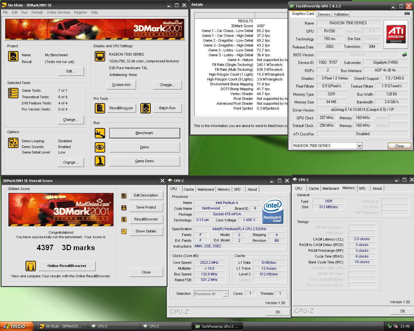Screen dimensions: 414x331
Task: Click Close in the GPU-Z window
Action: [399, 146]
